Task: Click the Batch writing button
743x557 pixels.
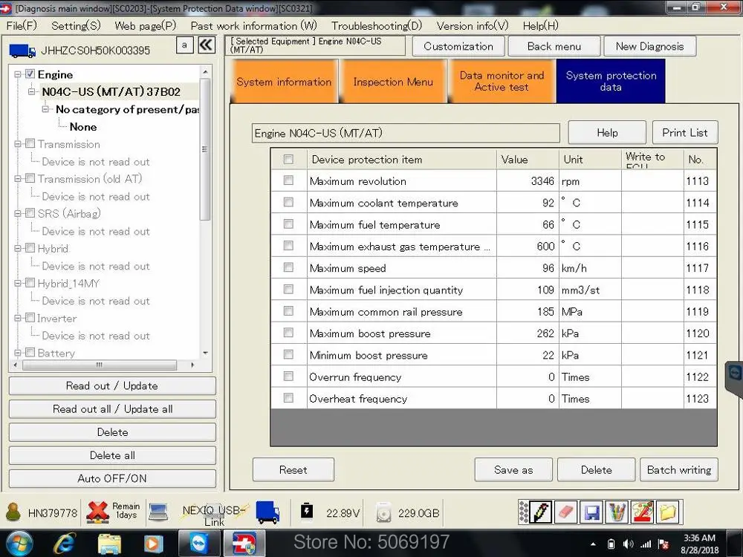Action: click(x=678, y=469)
